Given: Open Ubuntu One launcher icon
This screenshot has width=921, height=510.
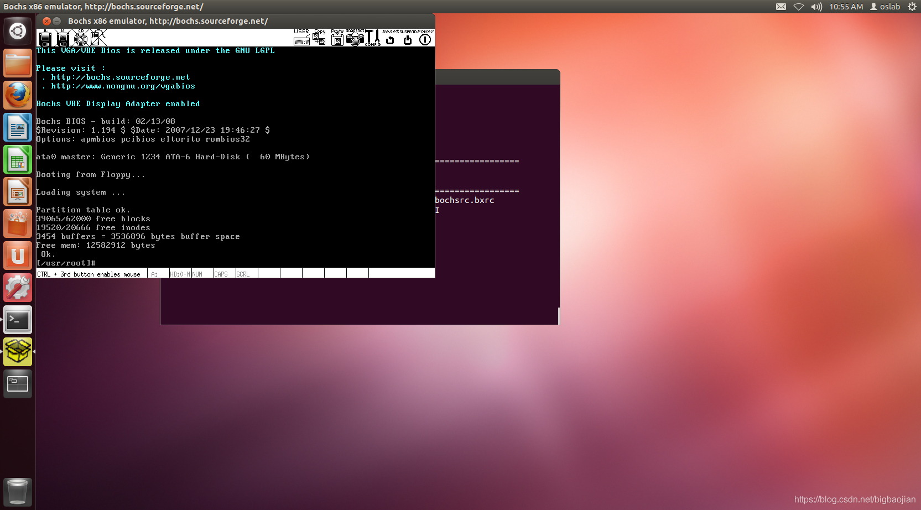Looking at the screenshot, I should point(18,256).
